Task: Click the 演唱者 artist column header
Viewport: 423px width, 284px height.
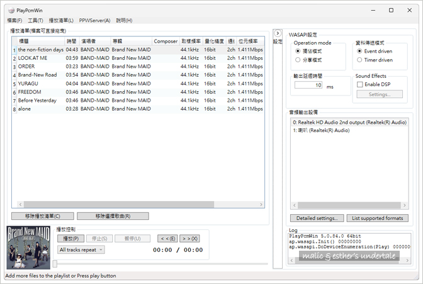Action: pos(95,41)
